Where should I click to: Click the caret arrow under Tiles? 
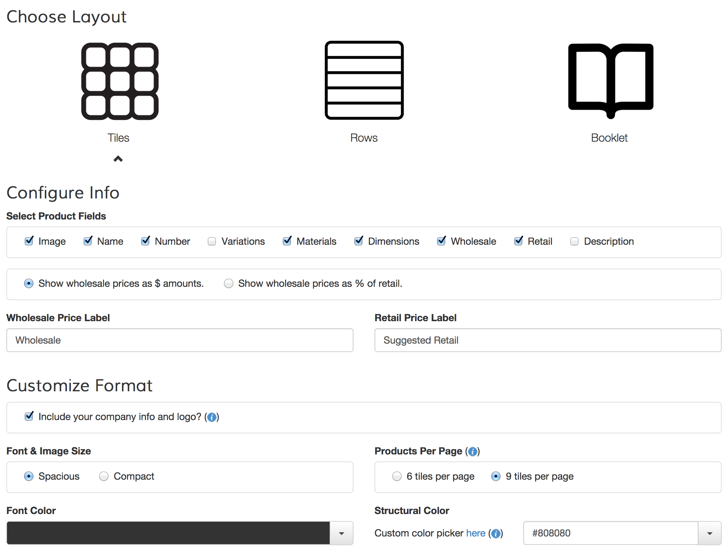pos(118,159)
